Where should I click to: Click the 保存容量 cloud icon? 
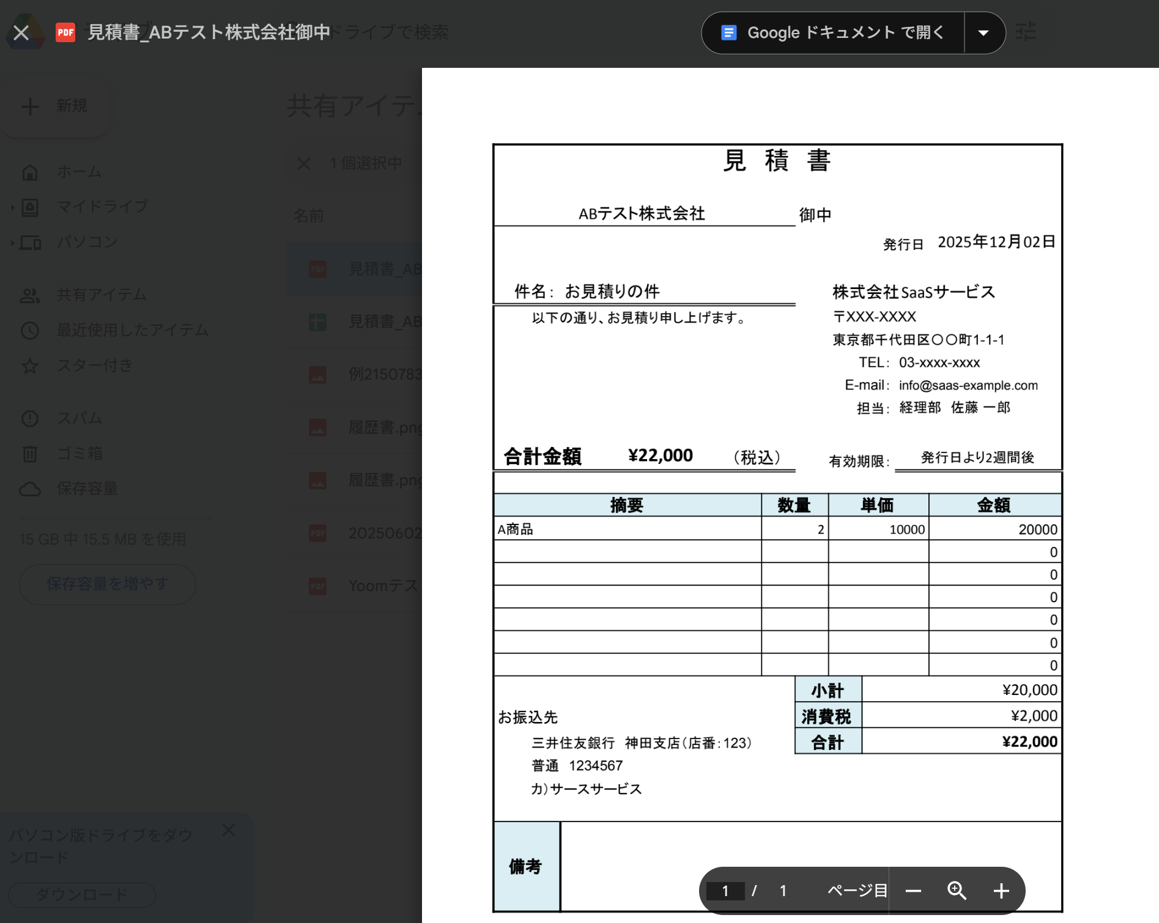tap(30, 489)
